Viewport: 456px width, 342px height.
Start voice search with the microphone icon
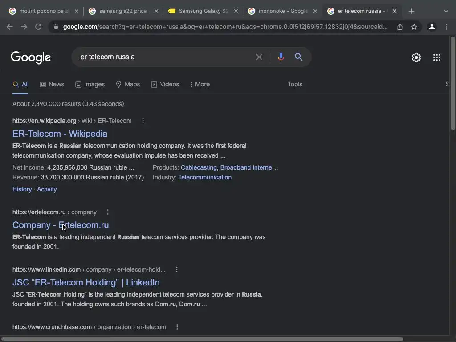281,57
